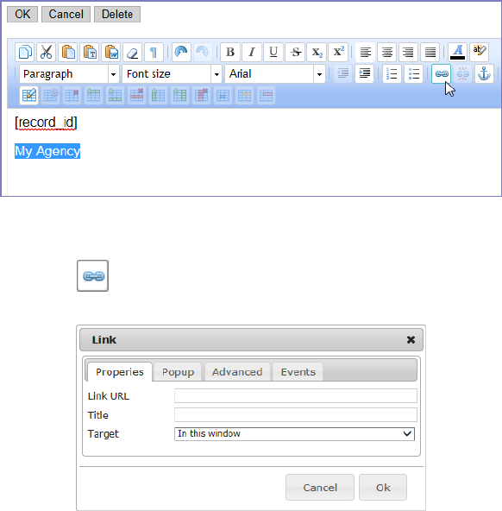The image size is (502, 511).
Task: Click the Cut scissors icon
Action: tap(46, 52)
